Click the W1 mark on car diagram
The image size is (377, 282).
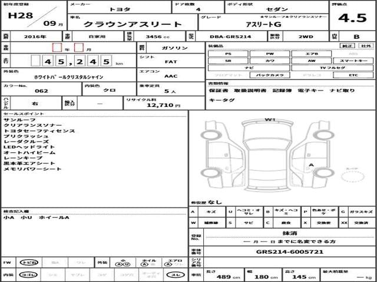pyautogui.click(x=270, y=120)
